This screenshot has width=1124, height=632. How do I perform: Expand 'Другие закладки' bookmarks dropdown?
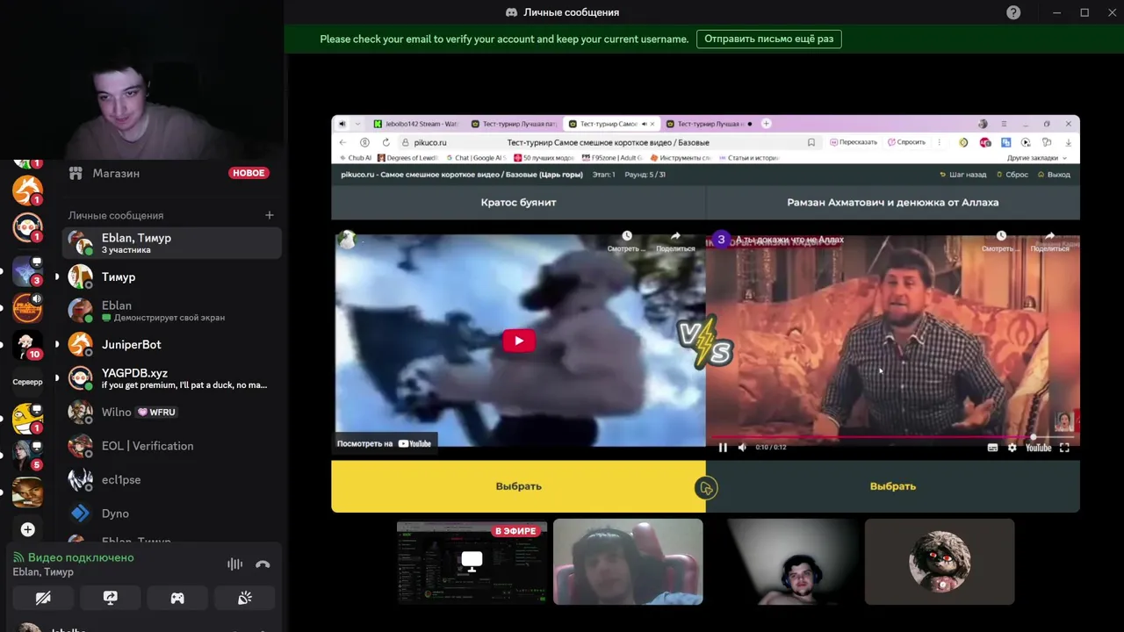pos(1037,158)
